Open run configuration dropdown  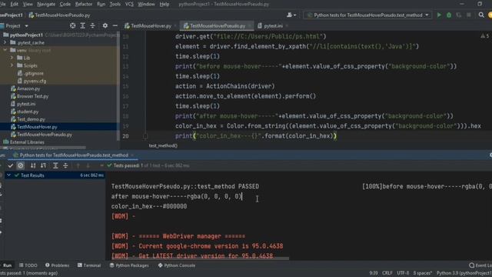click(x=367, y=15)
